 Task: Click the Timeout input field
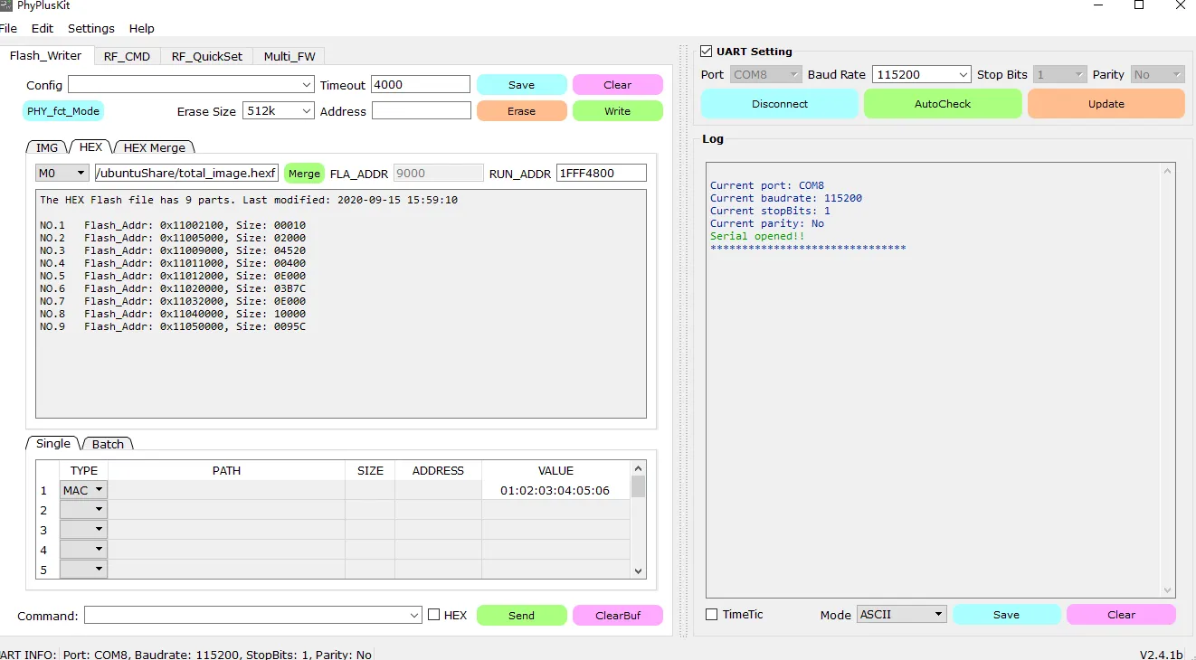(x=421, y=84)
